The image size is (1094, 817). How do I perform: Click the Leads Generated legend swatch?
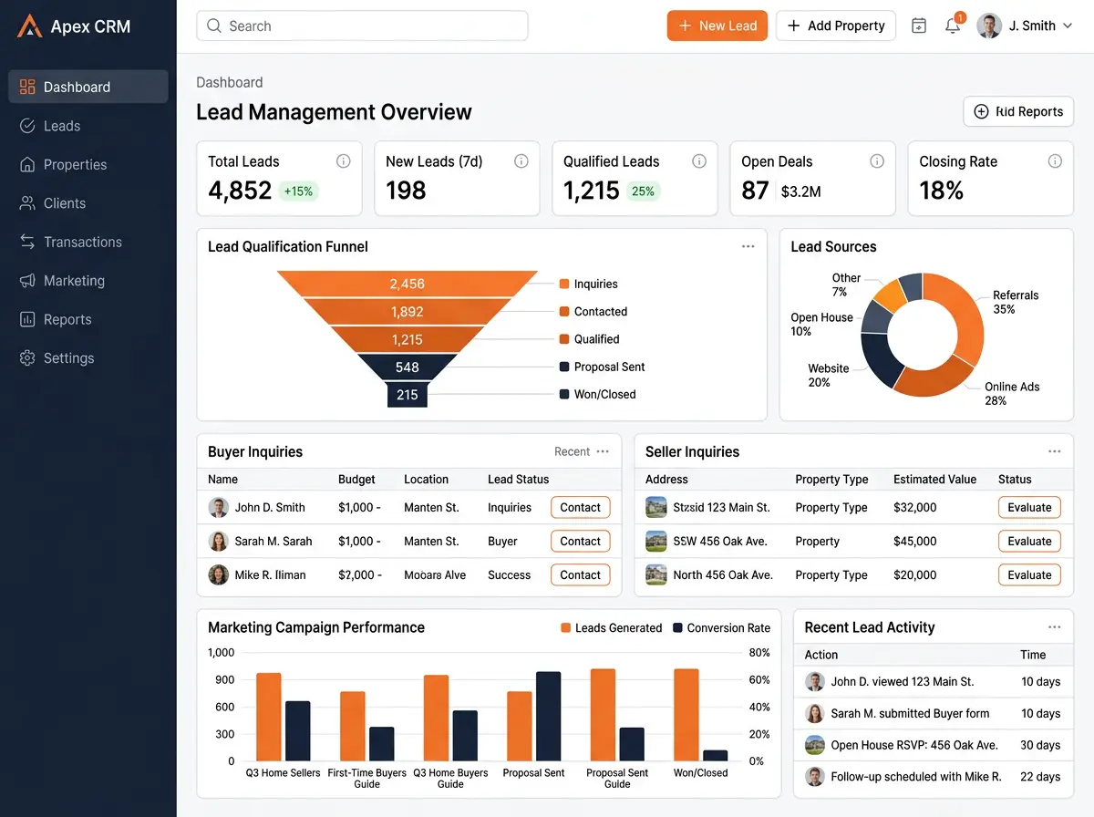pyautogui.click(x=566, y=628)
